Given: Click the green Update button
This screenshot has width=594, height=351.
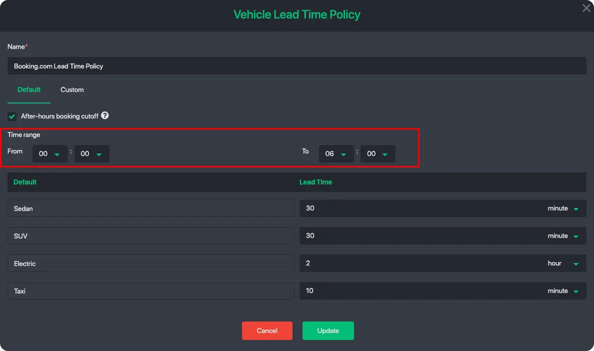Looking at the screenshot, I should pos(328,330).
